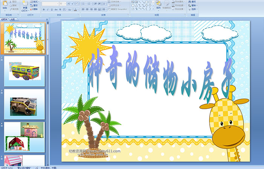Screen dimensions: 264x169
Task: Click the 默认设计模板 status bar entry
Action: pos(24,167)
